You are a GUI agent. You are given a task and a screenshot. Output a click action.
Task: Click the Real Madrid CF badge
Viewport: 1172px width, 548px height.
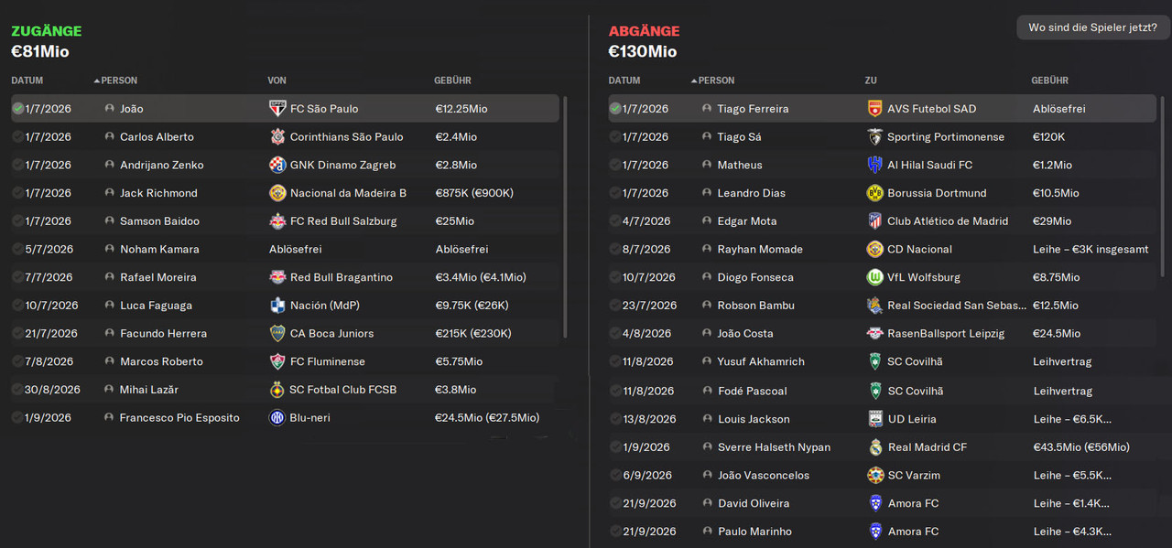pos(874,447)
